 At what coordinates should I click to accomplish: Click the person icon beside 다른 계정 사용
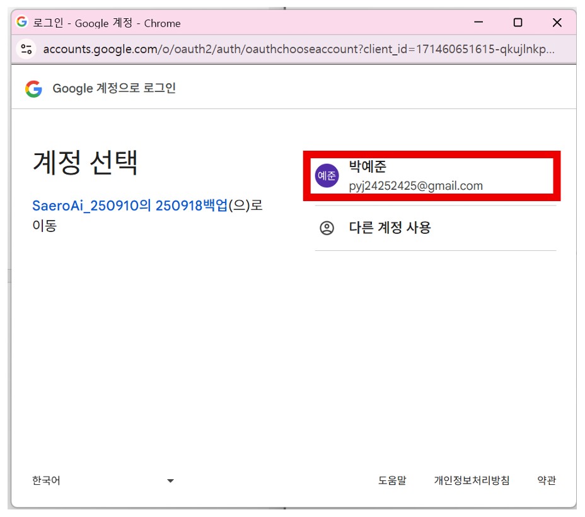(327, 228)
